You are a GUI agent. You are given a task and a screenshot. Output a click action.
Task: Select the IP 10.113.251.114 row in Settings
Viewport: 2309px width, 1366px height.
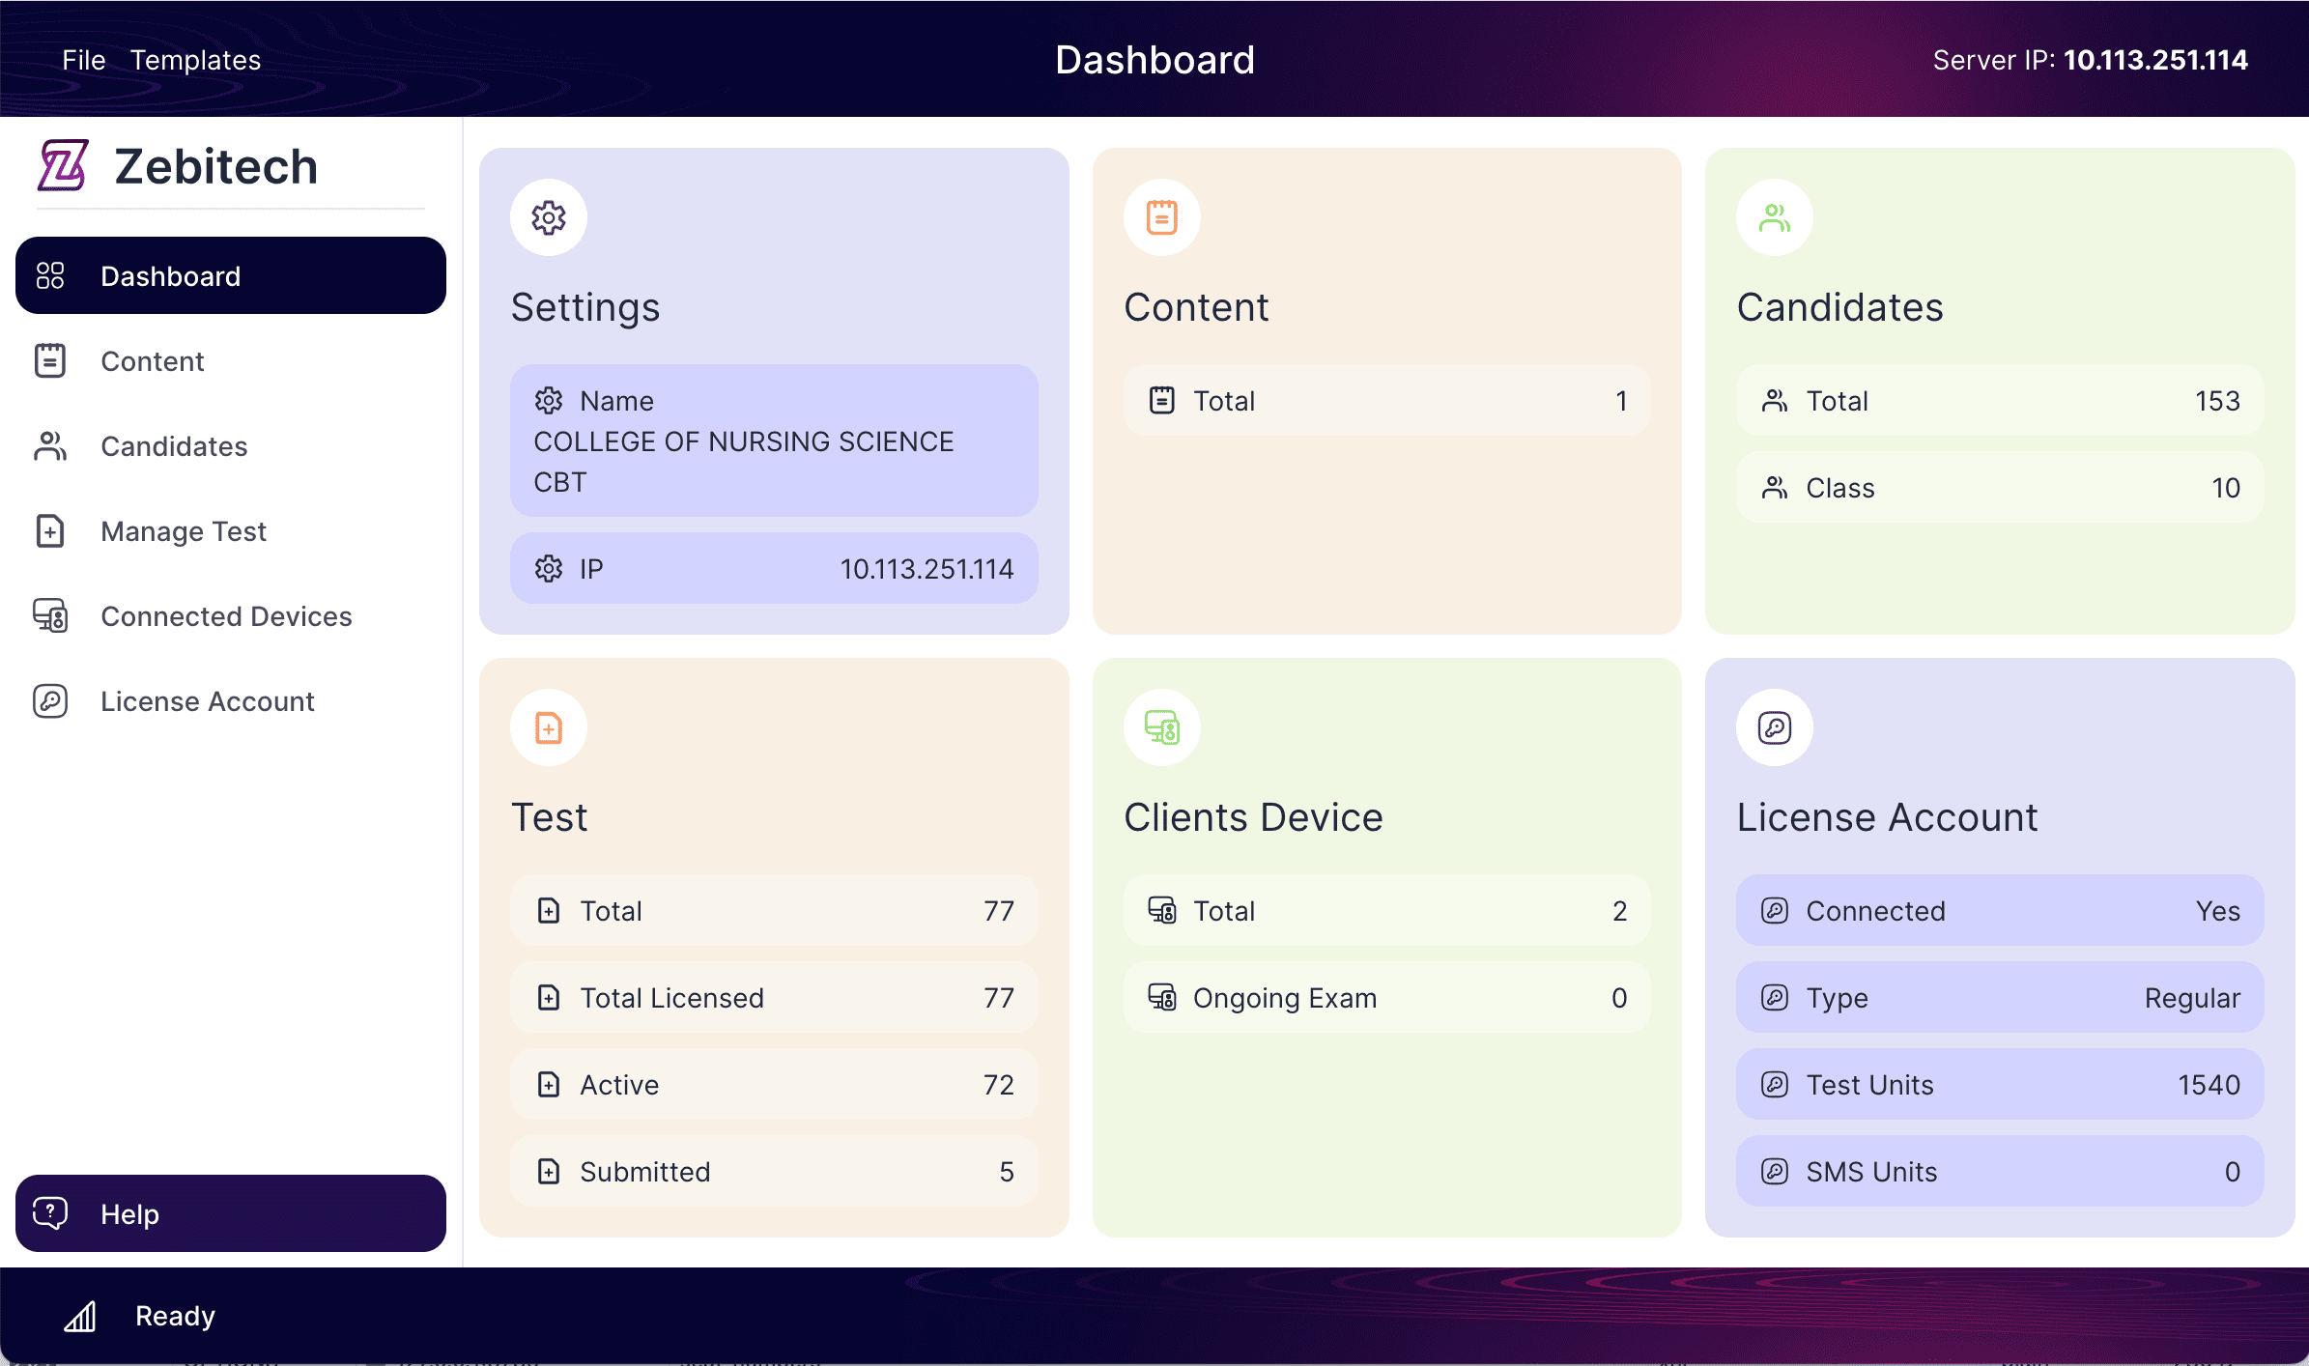click(774, 568)
